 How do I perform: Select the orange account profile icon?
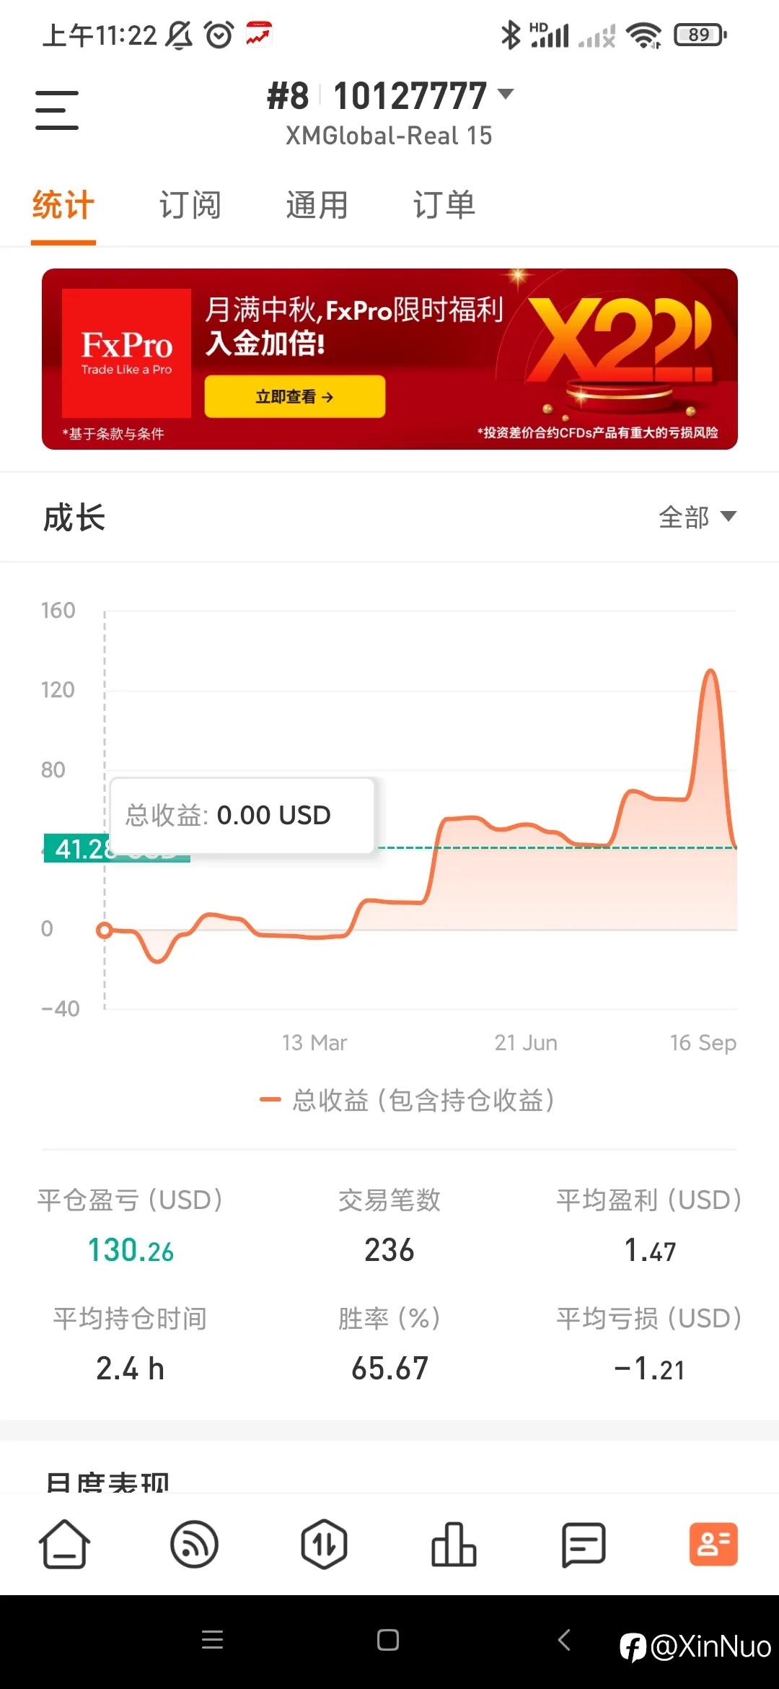tap(713, 1545)
